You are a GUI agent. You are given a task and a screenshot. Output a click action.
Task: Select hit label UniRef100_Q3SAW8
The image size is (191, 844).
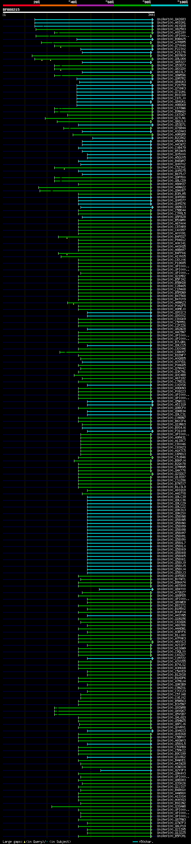point(171,806)
